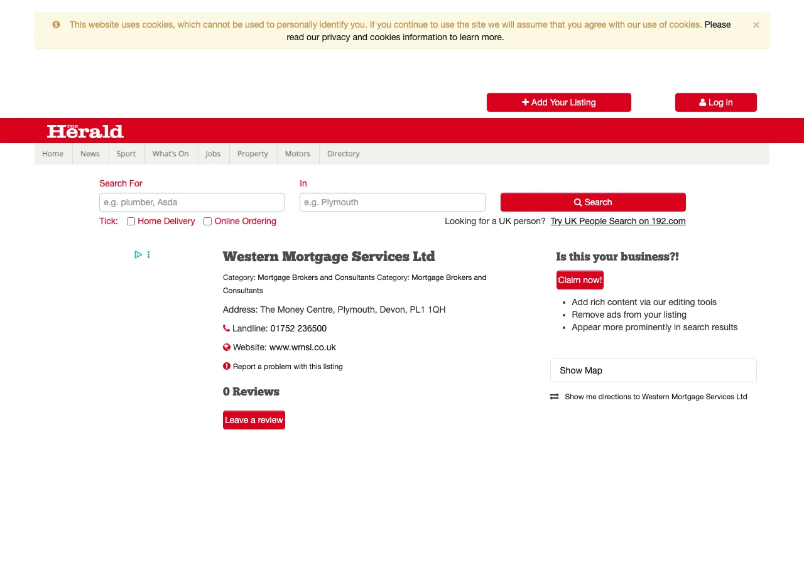
Task: Click the globe icon next to Website
Action: [226, 347]
